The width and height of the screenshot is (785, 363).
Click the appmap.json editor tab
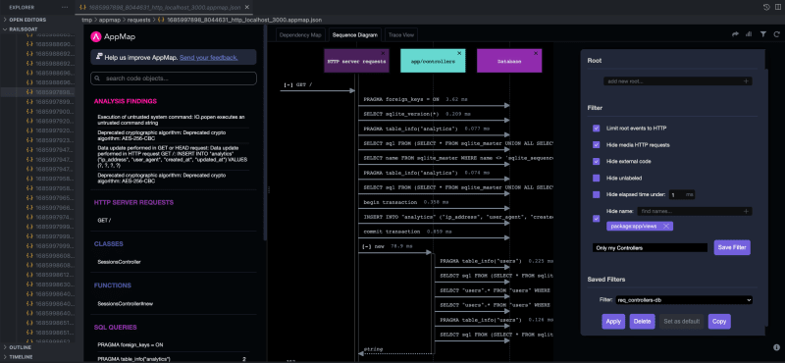click(x=164, y=7)
